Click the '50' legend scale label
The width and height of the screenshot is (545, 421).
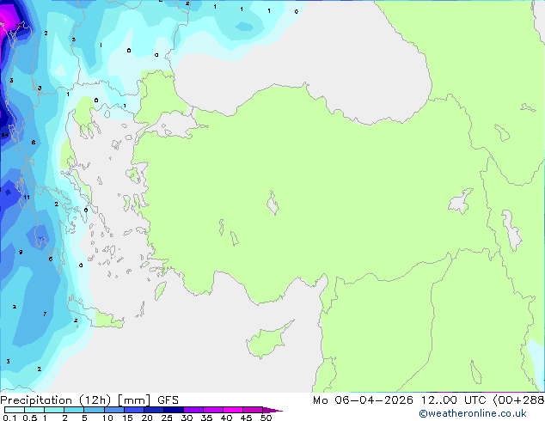point(266,418)
